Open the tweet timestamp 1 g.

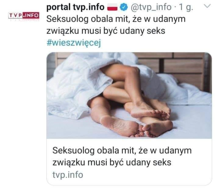pos(186,7)
